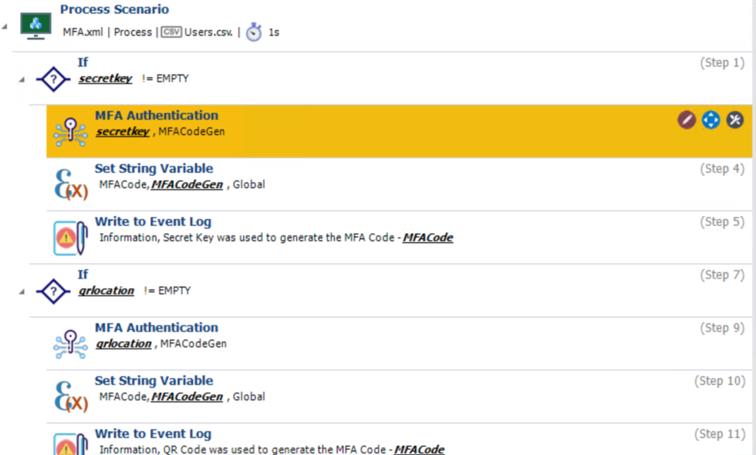Screen dimensions: 756x455
Task: Click the Step 1 If diamond icon
Action: point(52,79)
